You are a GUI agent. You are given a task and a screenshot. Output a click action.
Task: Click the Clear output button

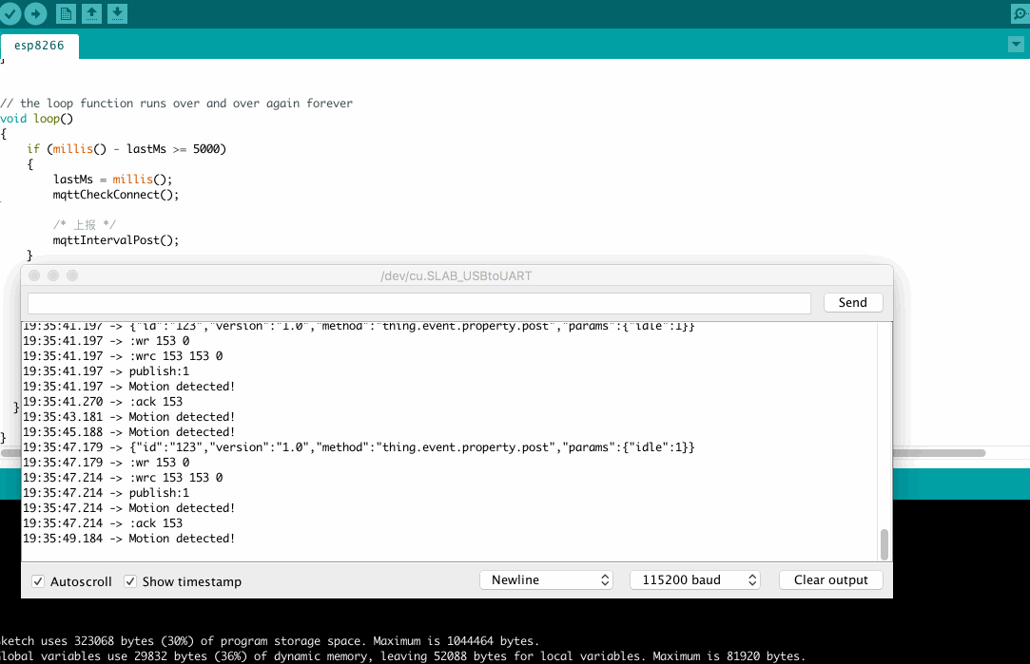830,579
